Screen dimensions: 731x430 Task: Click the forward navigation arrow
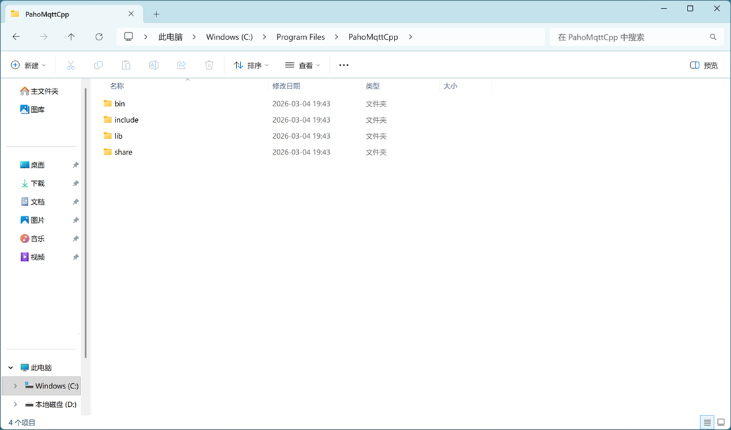point(44,37)
